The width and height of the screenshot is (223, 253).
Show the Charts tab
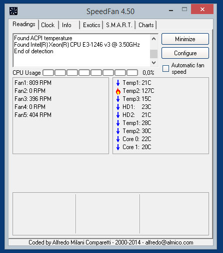point(146,25)
